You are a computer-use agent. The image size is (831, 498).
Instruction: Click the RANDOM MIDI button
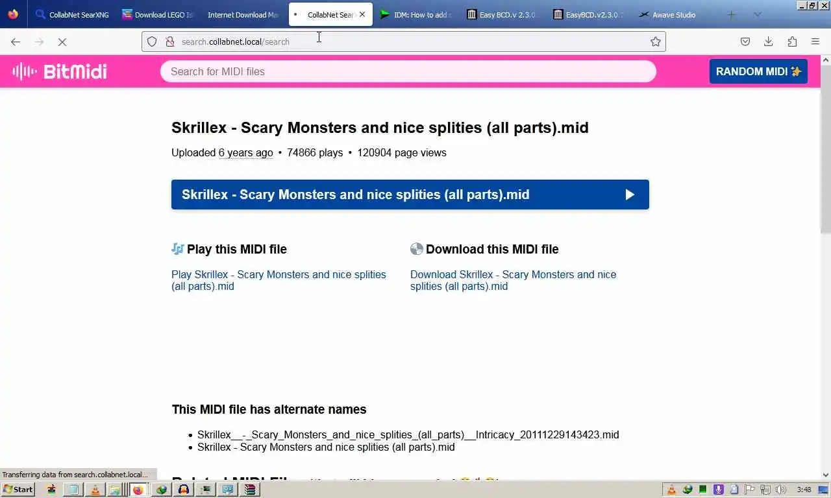(x=758, y=71)
